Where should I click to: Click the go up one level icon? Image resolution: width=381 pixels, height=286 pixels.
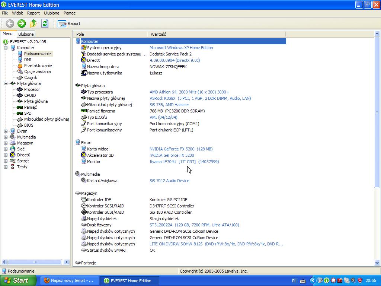pos(33,23)
